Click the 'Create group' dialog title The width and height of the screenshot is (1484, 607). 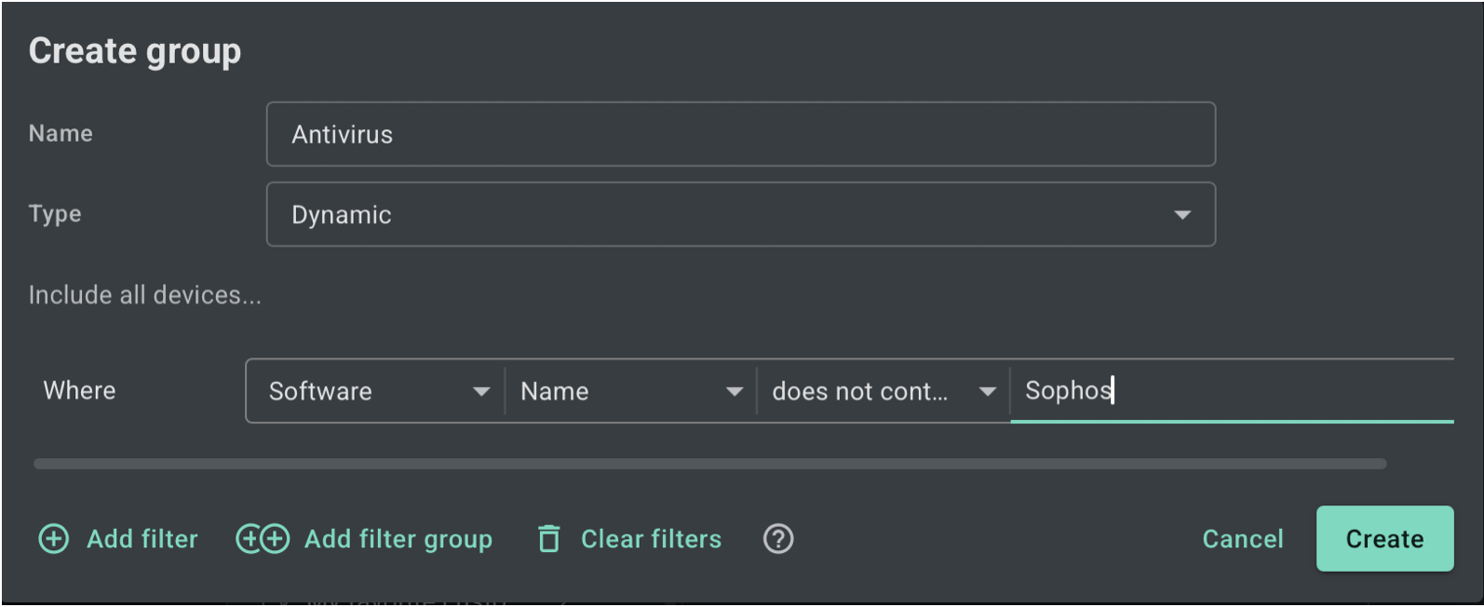[135, 51]
